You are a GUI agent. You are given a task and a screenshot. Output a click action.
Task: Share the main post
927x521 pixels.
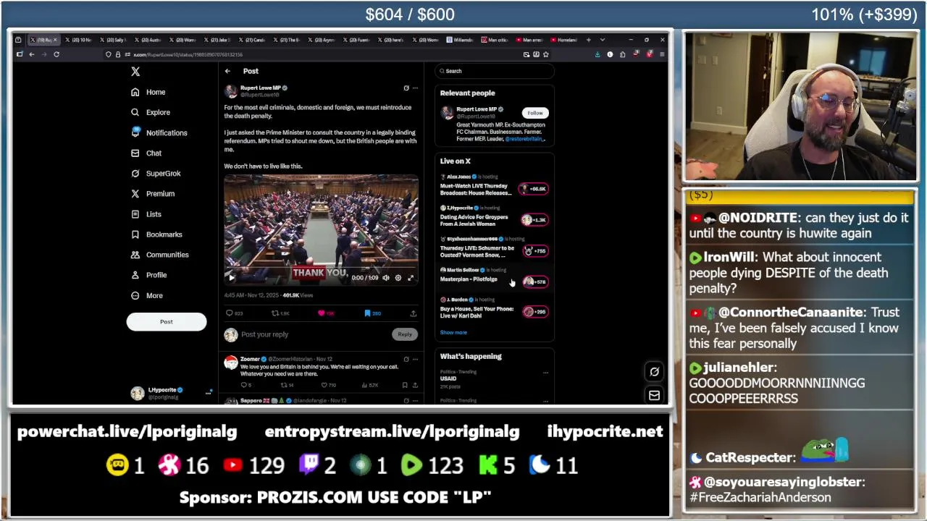click(413, 313)
